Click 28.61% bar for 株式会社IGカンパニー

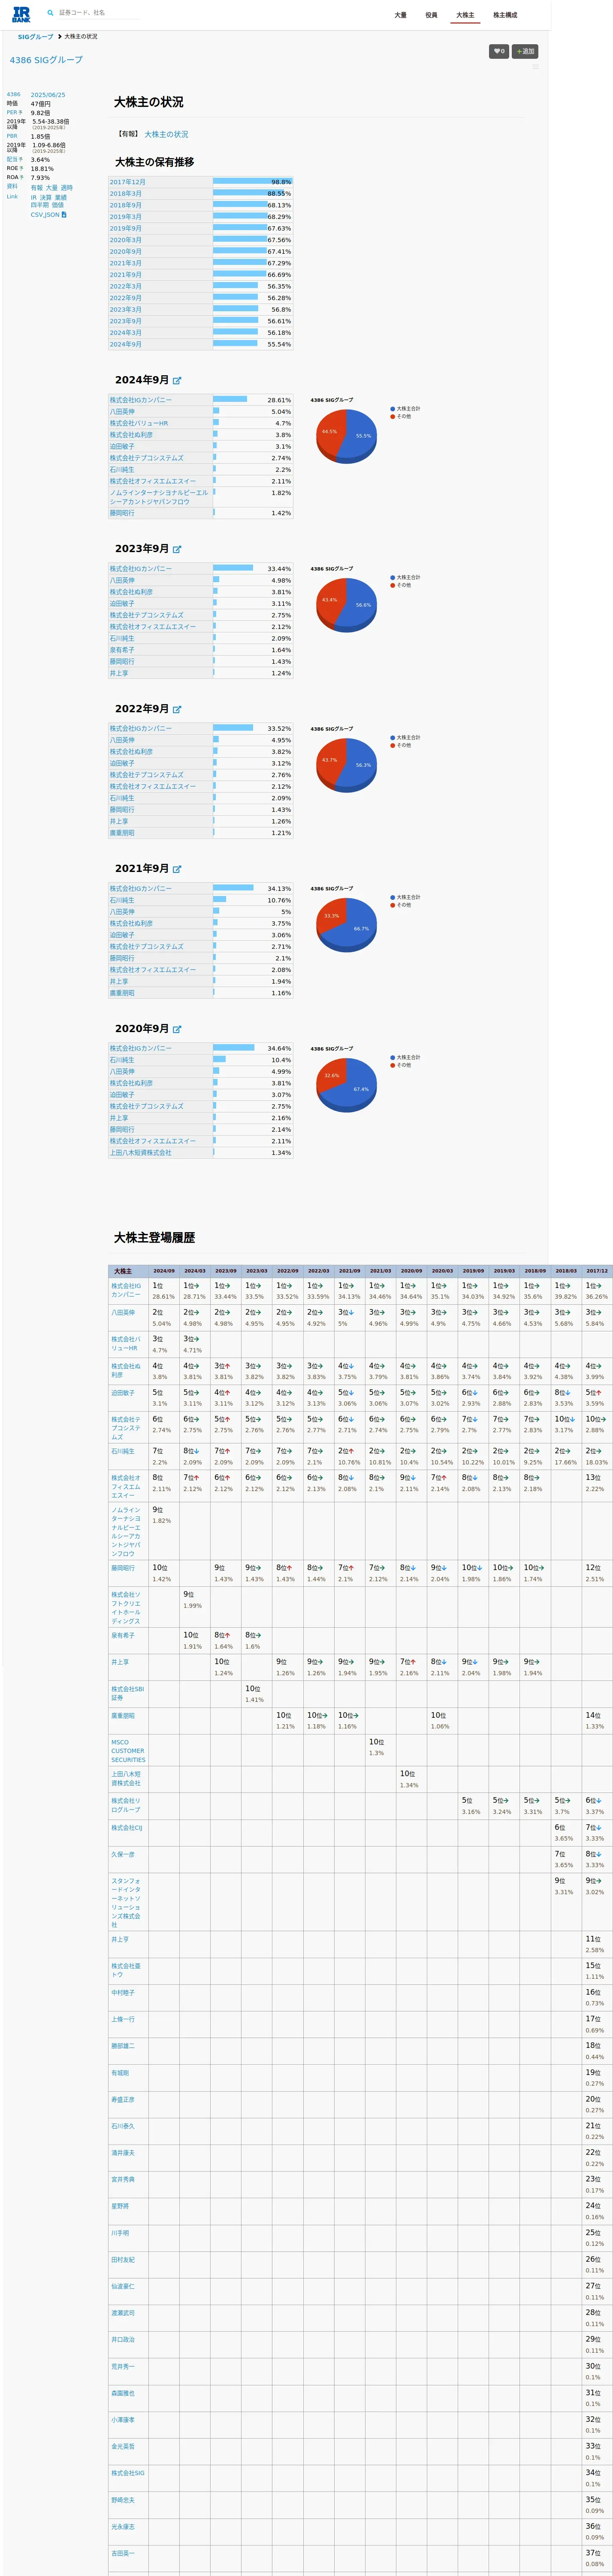point(229,399)
